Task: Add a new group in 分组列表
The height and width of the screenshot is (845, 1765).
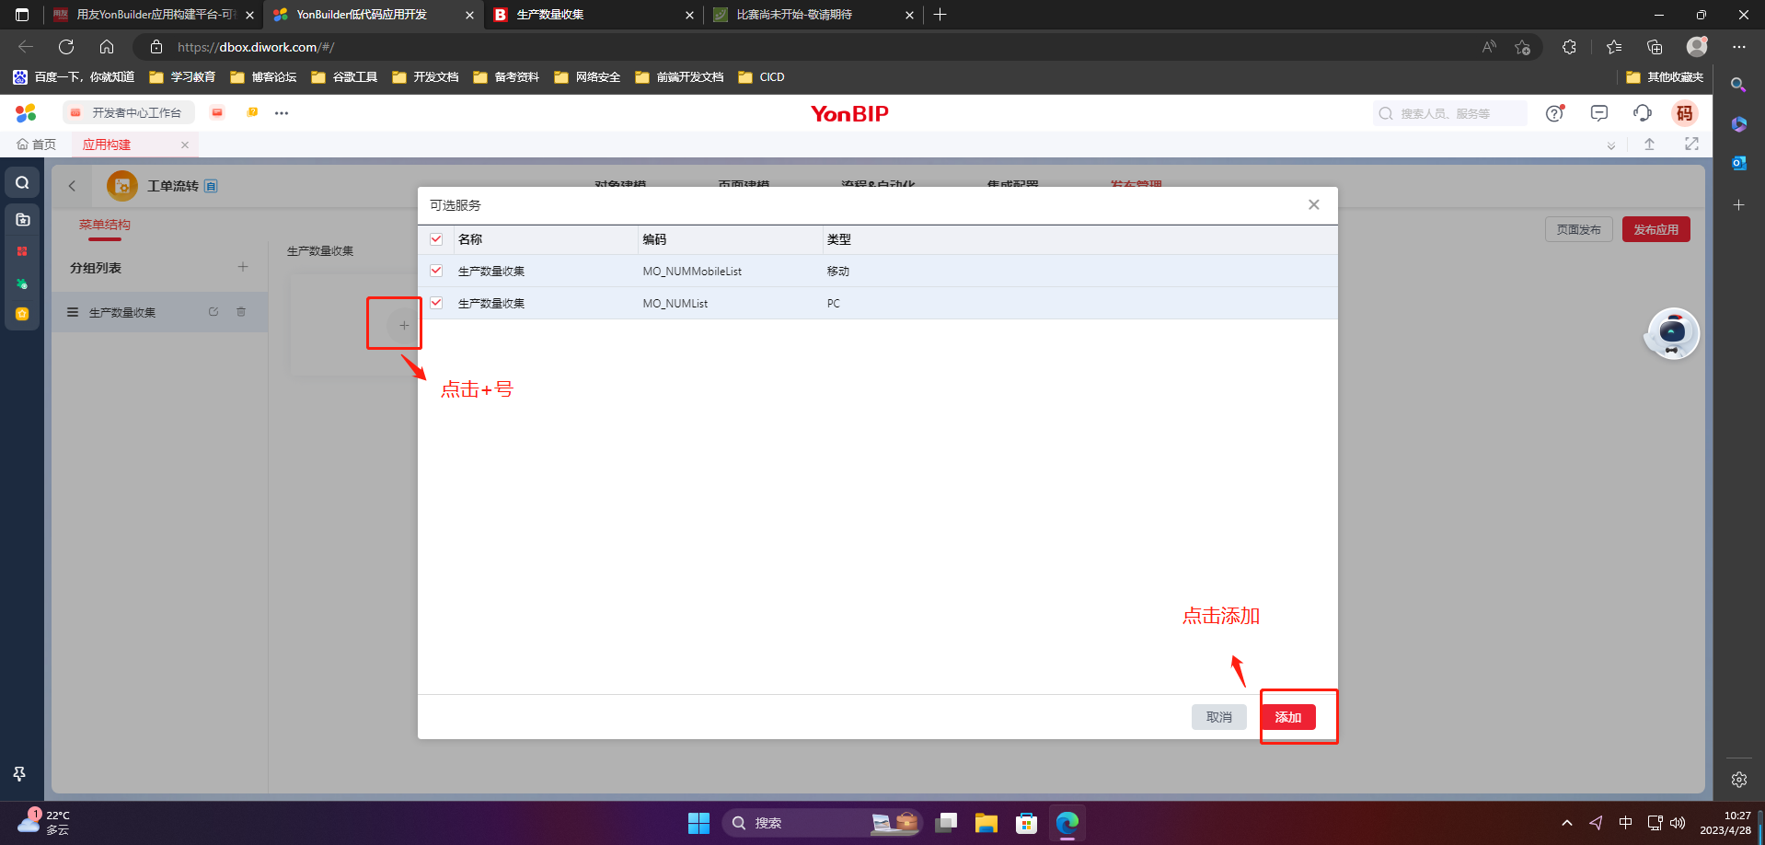Action: pos(243,267)
